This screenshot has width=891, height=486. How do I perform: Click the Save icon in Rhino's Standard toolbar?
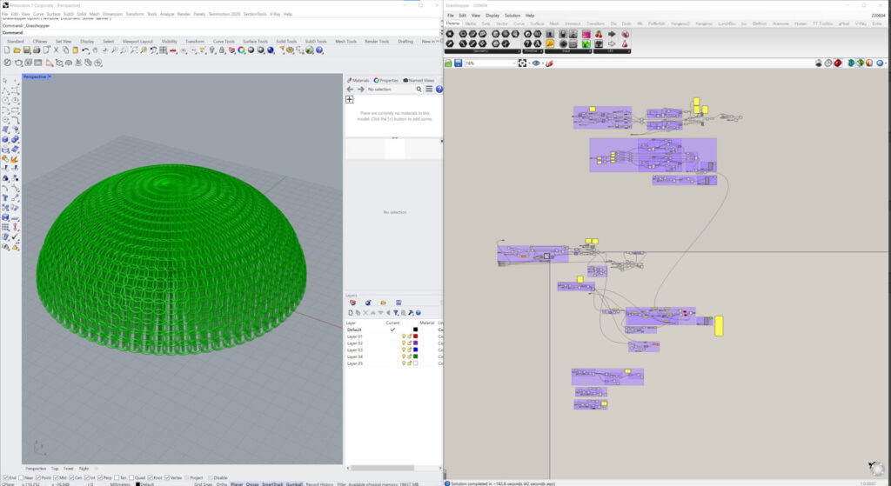(x=25, y=51)
